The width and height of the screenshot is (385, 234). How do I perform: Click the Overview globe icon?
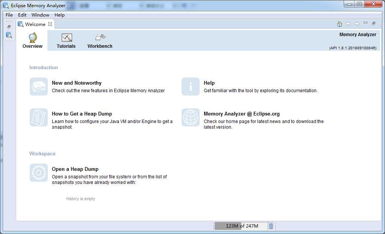coord(33,38)
